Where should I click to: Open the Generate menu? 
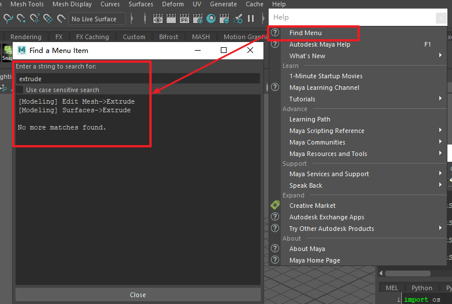(x=224, y=4)
